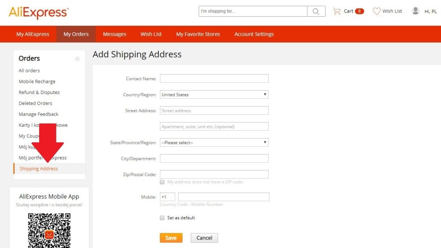This screenshot has height=248, width=441.
Task: Click the Contact Name field
Action: coord(214,78)
